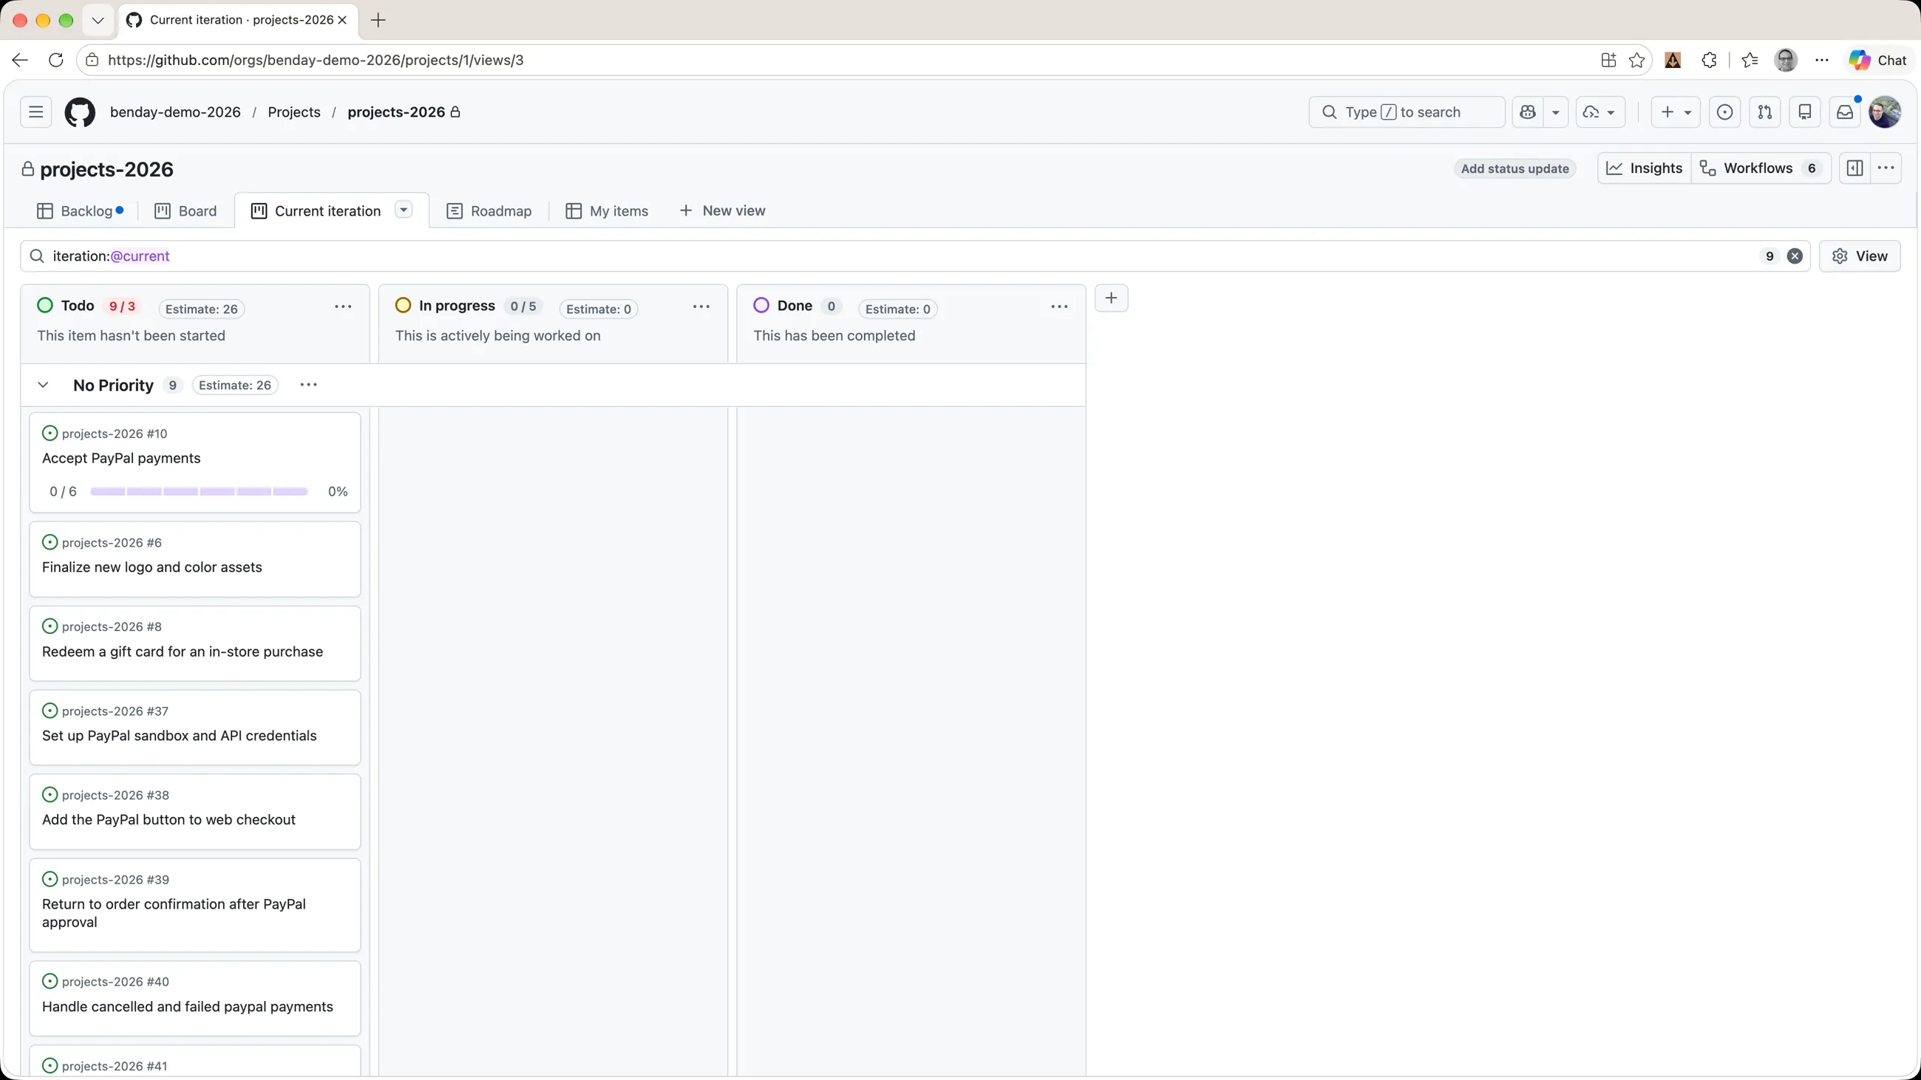This screenshot has width=1921, height=1080.
Task: Reload the page in the browser
Action: coord(56,60)
